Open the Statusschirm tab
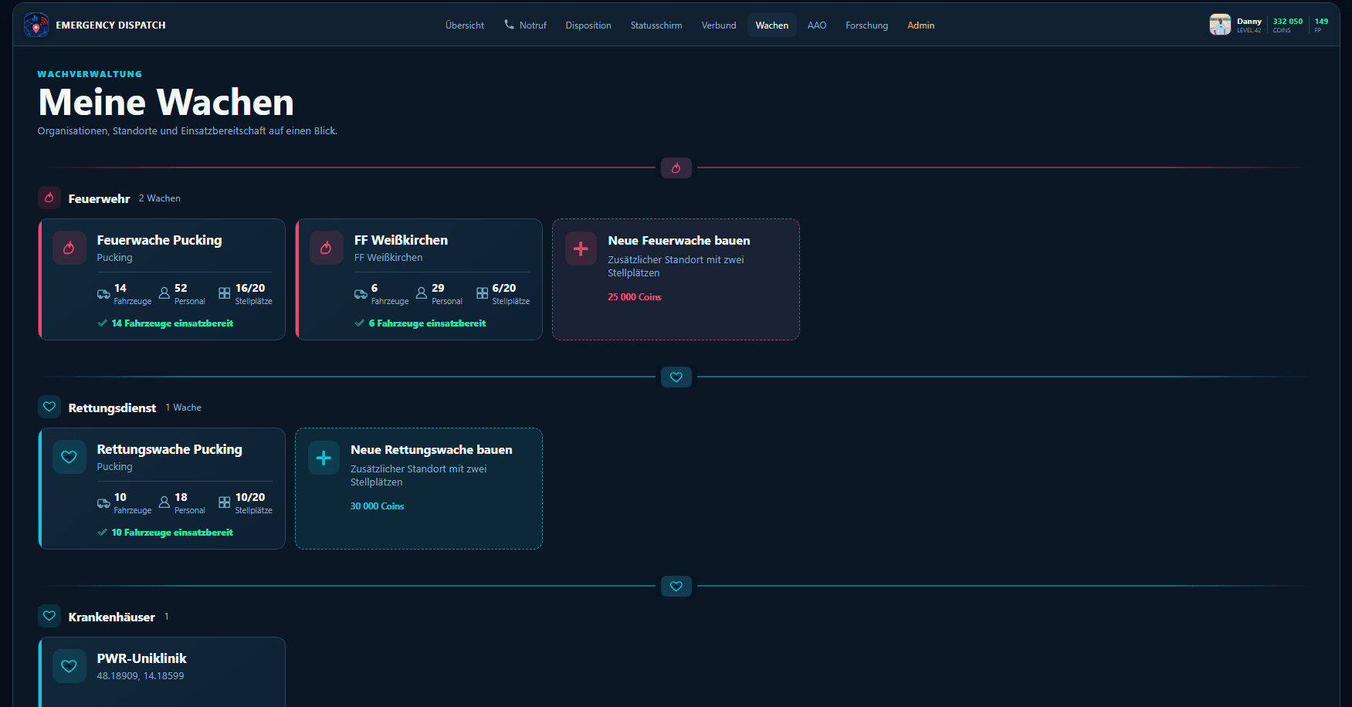This screenshot has height=707, width=1352. pos(656,25)
